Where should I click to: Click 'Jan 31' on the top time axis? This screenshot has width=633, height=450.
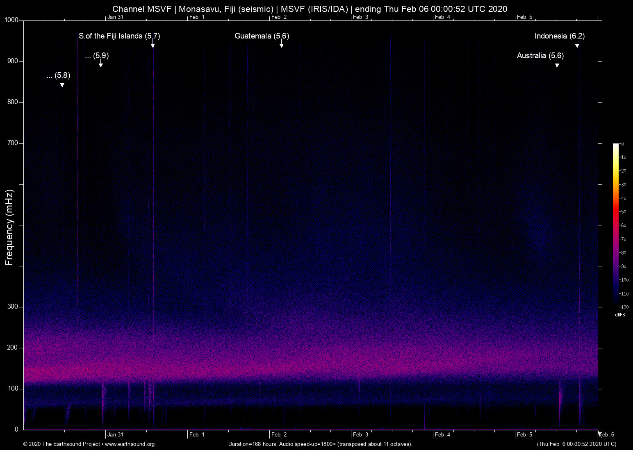point(115,17)
